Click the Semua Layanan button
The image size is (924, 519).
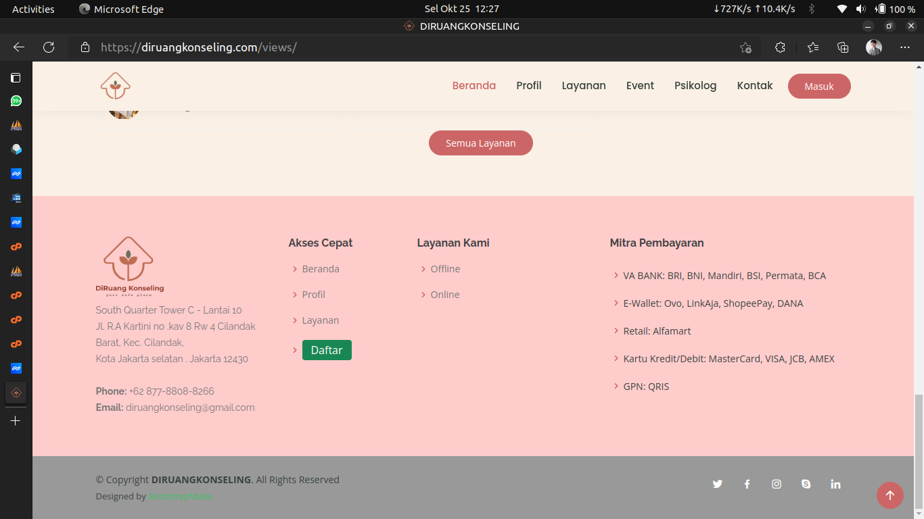(x=480, y=143)
